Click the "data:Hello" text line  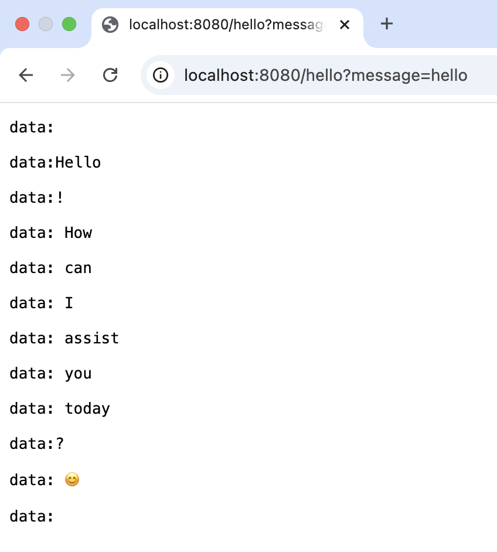click(x=55, y=162)
